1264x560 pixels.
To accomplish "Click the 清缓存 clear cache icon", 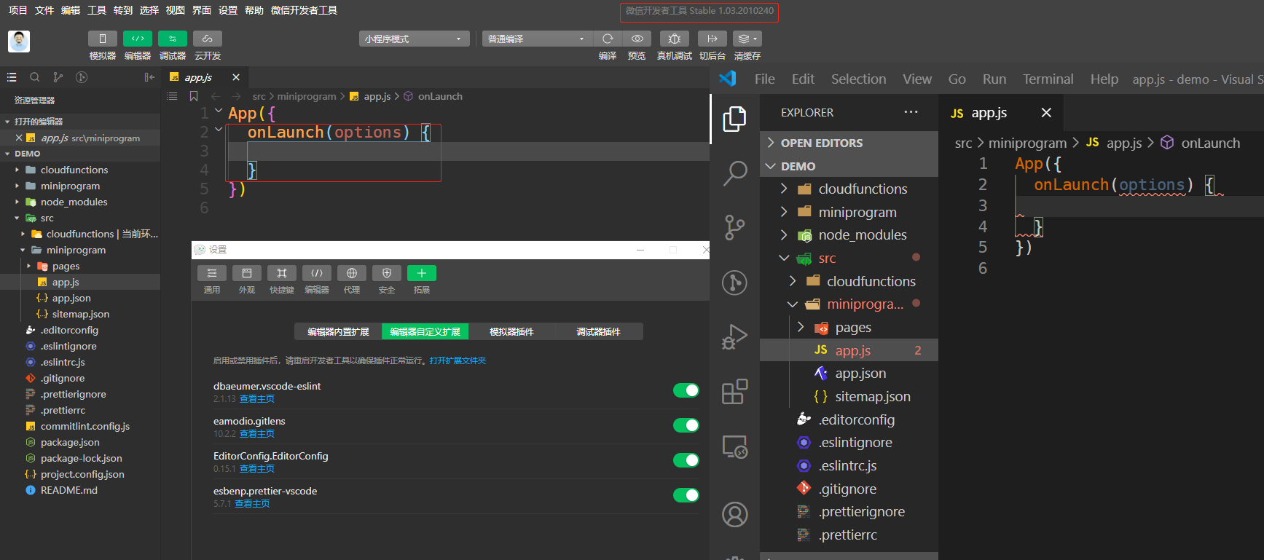I will tap(747, 39).
